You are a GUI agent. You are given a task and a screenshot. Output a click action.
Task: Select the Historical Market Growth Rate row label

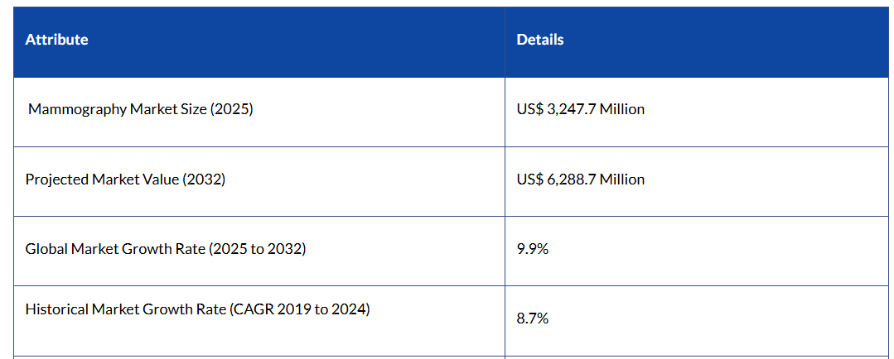pyautogui.click(x=197, y=309)
